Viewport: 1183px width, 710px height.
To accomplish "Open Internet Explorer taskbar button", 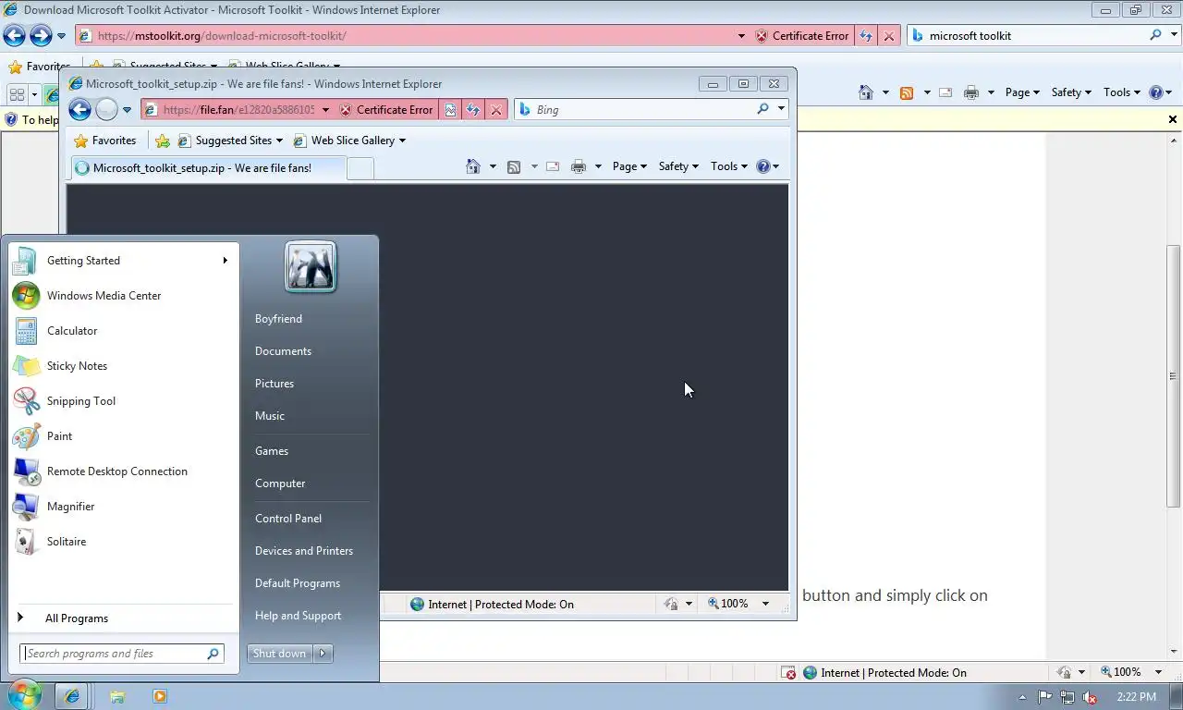I will click(73, 696).
